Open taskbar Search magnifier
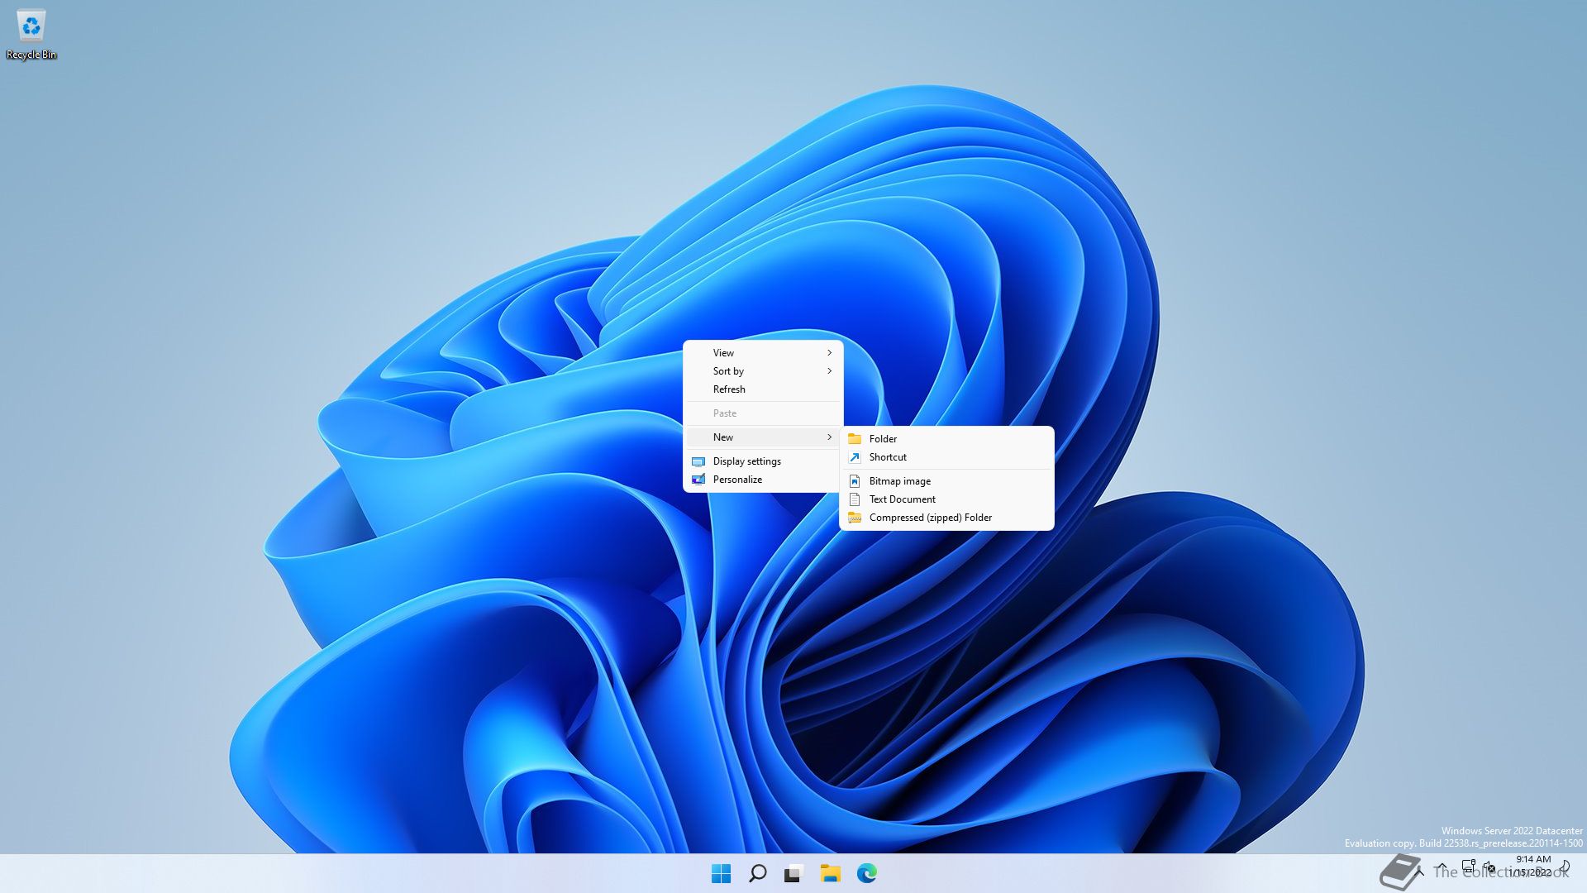The image size is (1587, 893). 757,873
